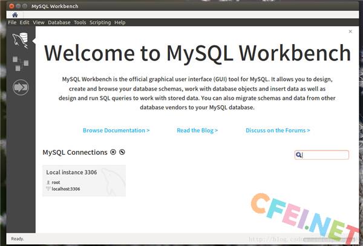Open the View menu
This screenshot has height=246, width=363.
39,22
